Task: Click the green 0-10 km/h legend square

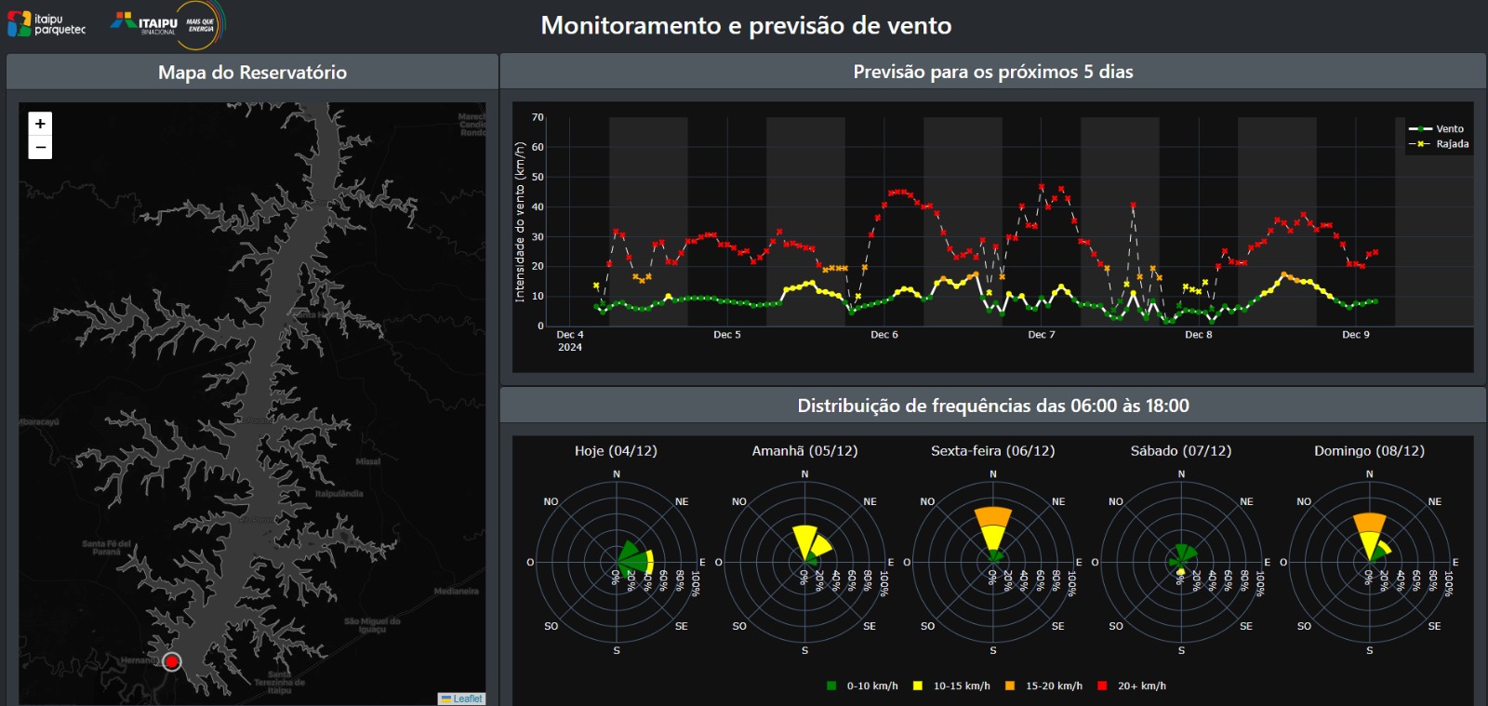Action: tap(831, 686)
